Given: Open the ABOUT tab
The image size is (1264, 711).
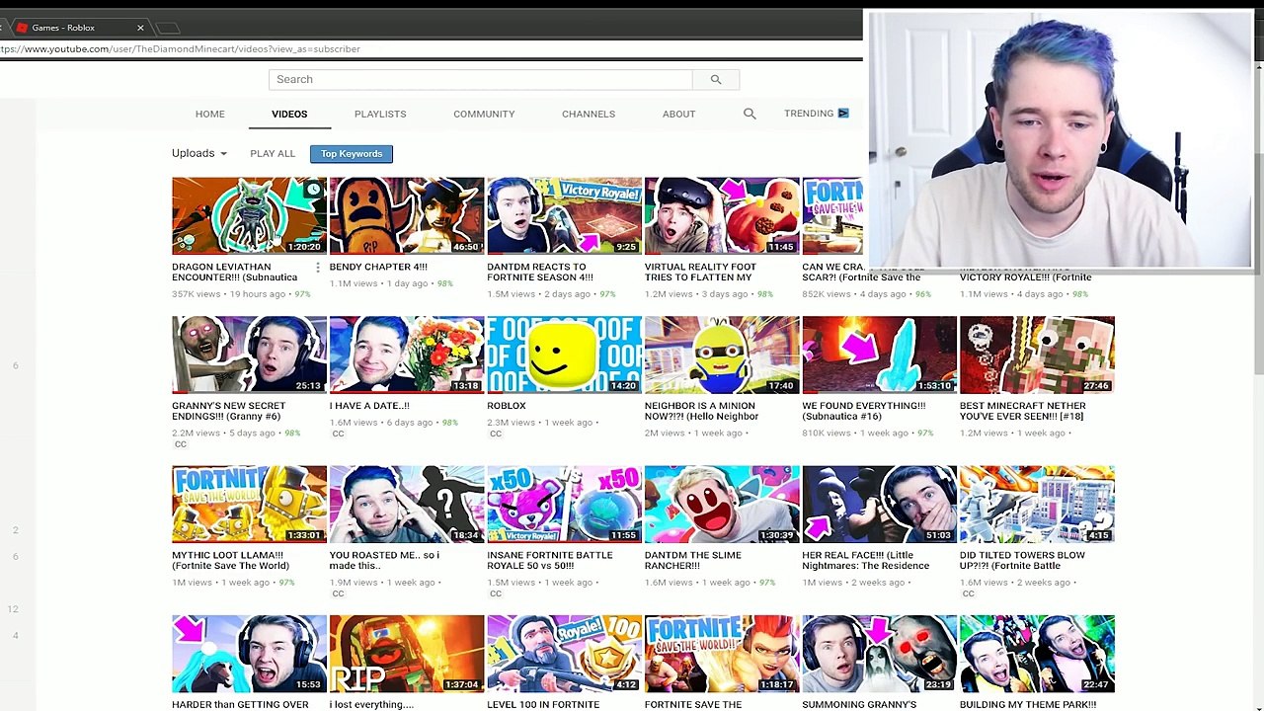Looking at the screenshot, I should click(679, 114).
